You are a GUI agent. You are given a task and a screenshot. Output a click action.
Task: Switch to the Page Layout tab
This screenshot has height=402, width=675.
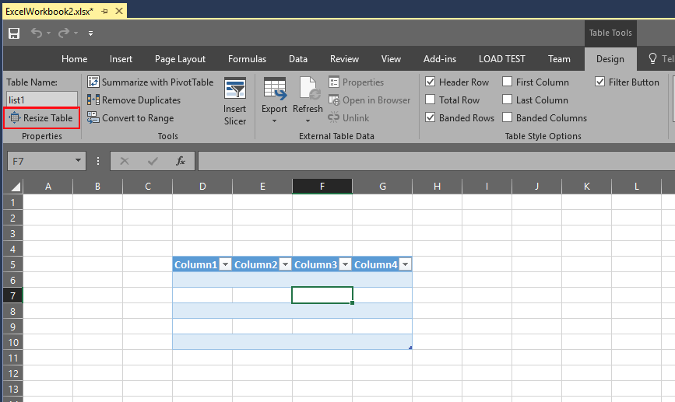pyautogui.click(x=180, y=59)
